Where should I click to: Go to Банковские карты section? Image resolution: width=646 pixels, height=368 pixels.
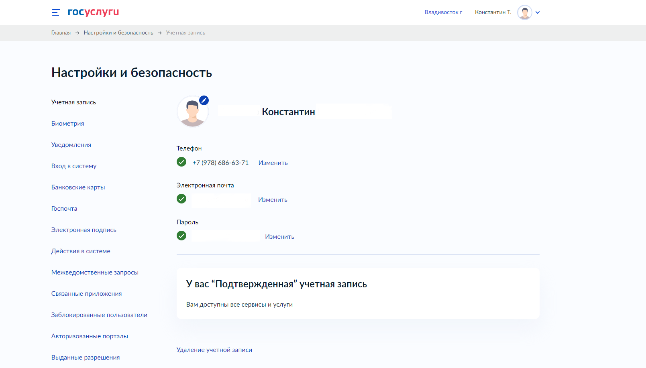pos(78,187)
